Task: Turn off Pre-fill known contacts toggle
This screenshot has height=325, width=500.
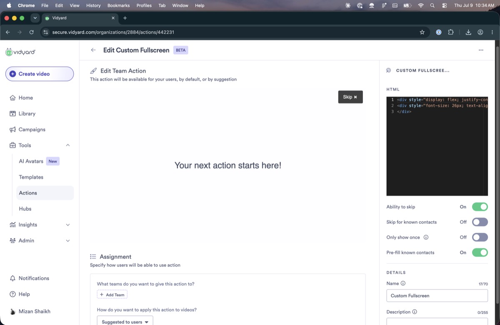Action: click(480, 252)
